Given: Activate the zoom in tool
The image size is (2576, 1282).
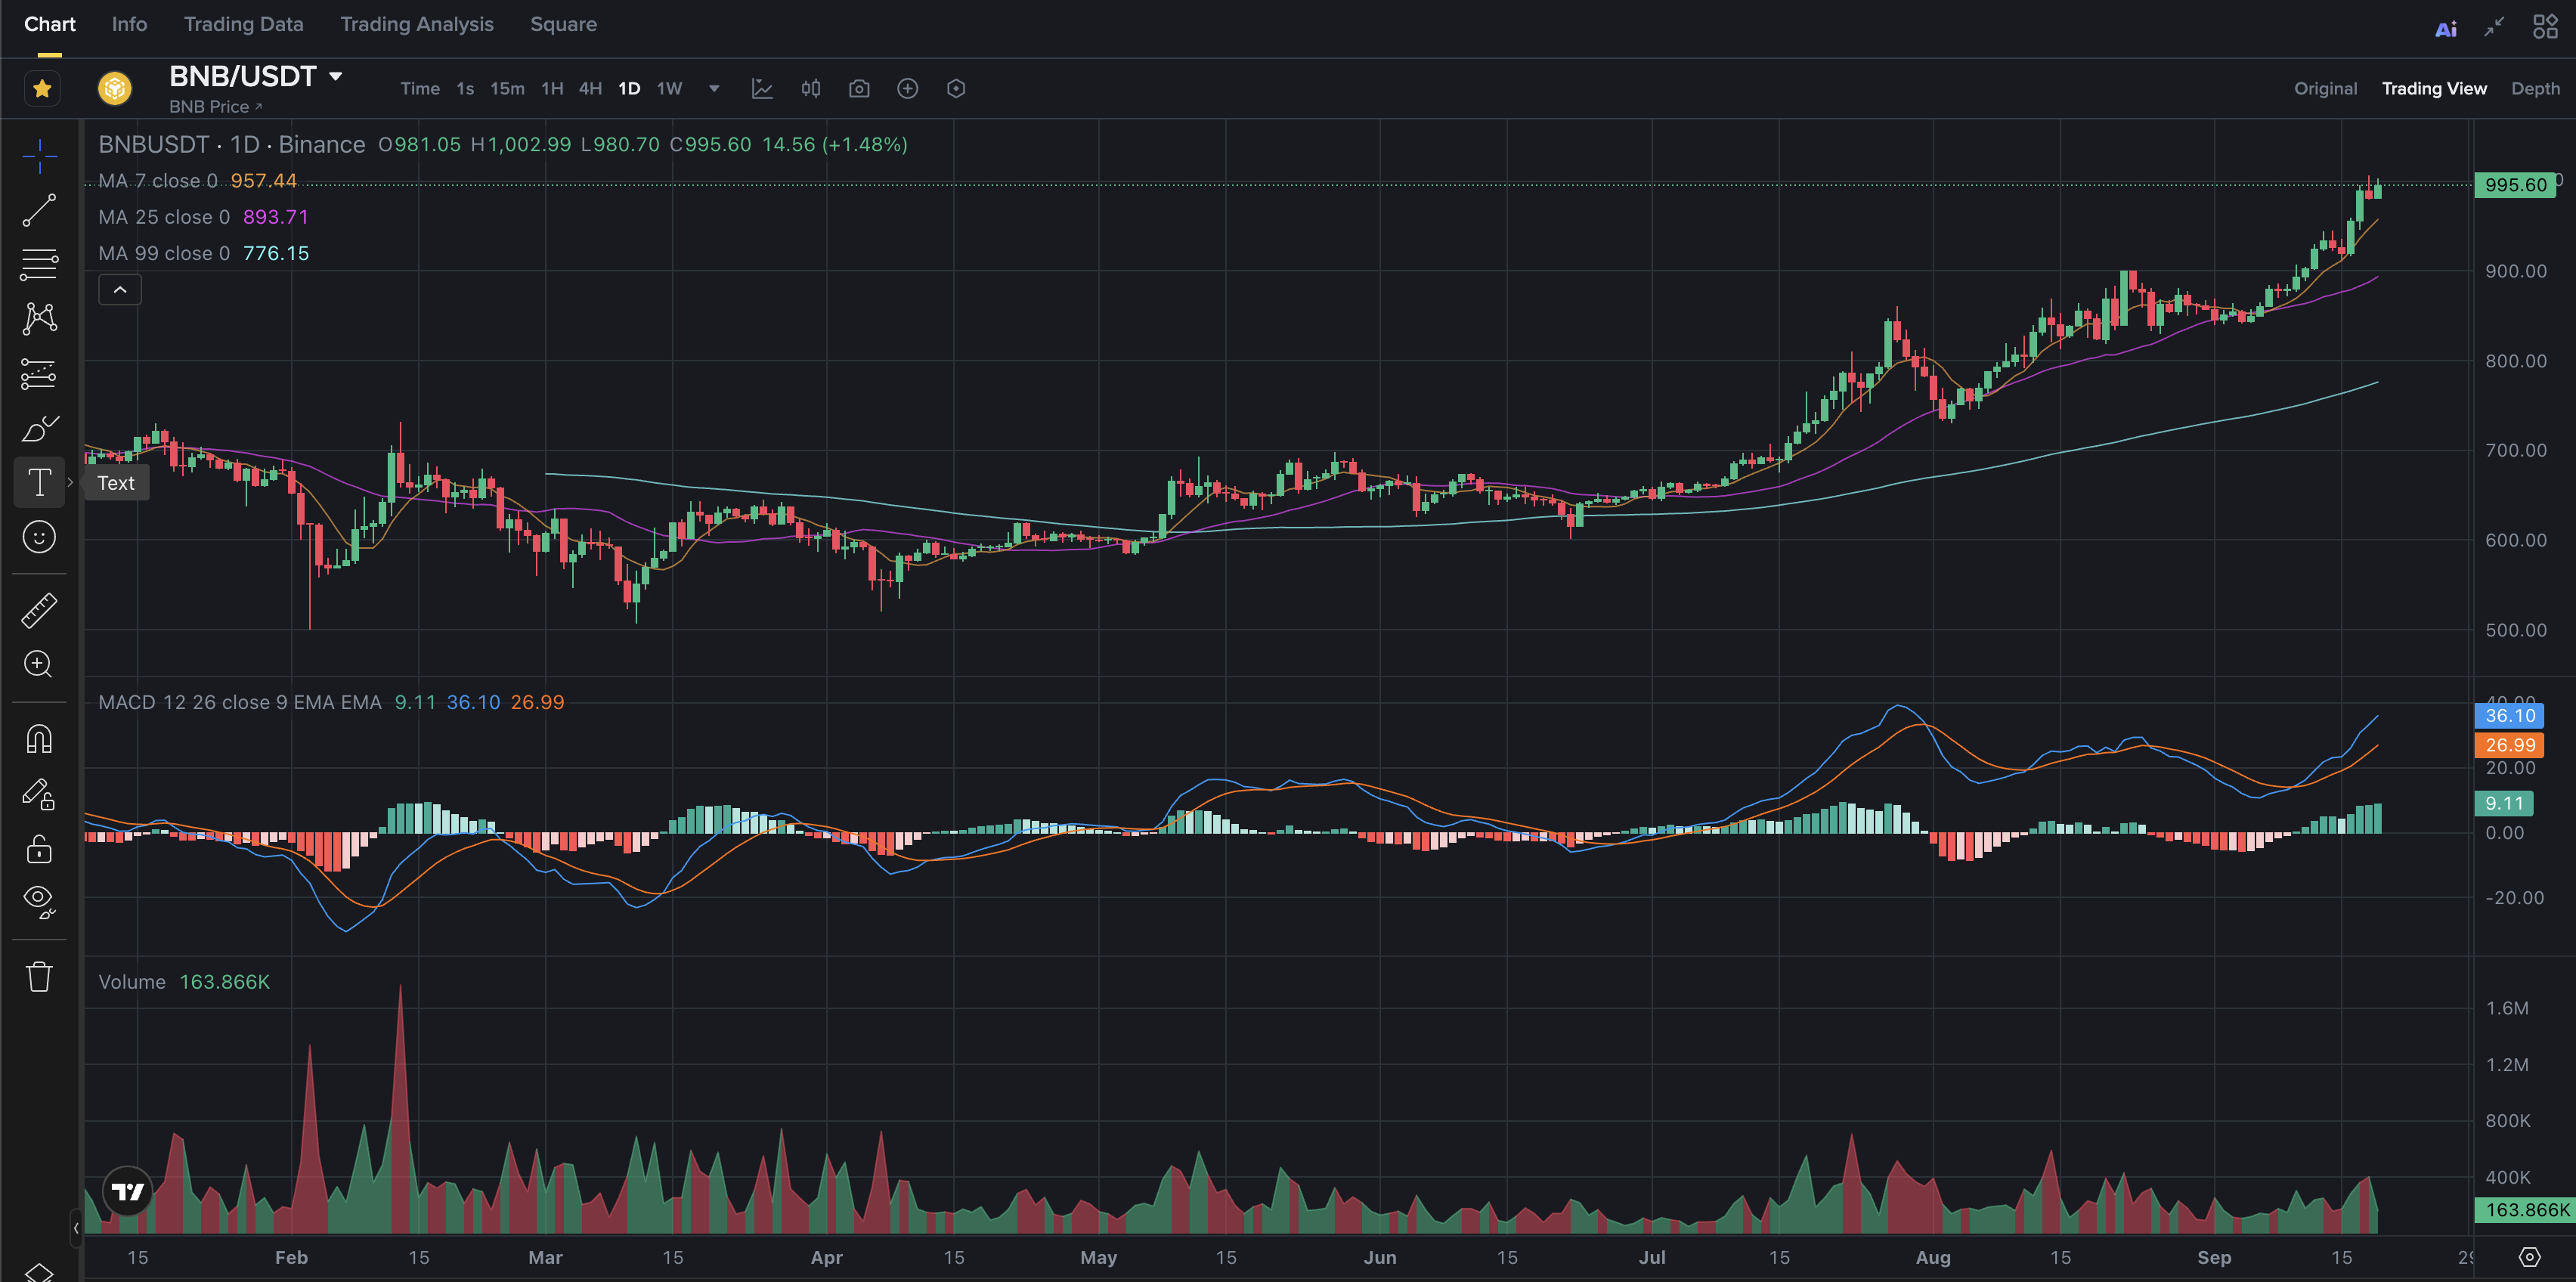Looking at the screenshot, I should 39,665.
